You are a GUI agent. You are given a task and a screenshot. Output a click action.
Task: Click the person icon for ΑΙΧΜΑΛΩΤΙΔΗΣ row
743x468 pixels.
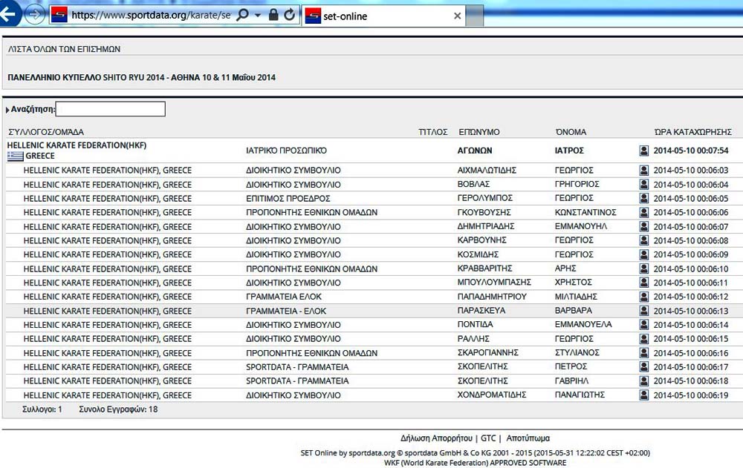pos(643,171)
